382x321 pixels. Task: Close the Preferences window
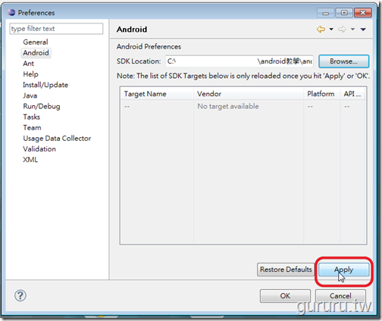tap(363, 13)
